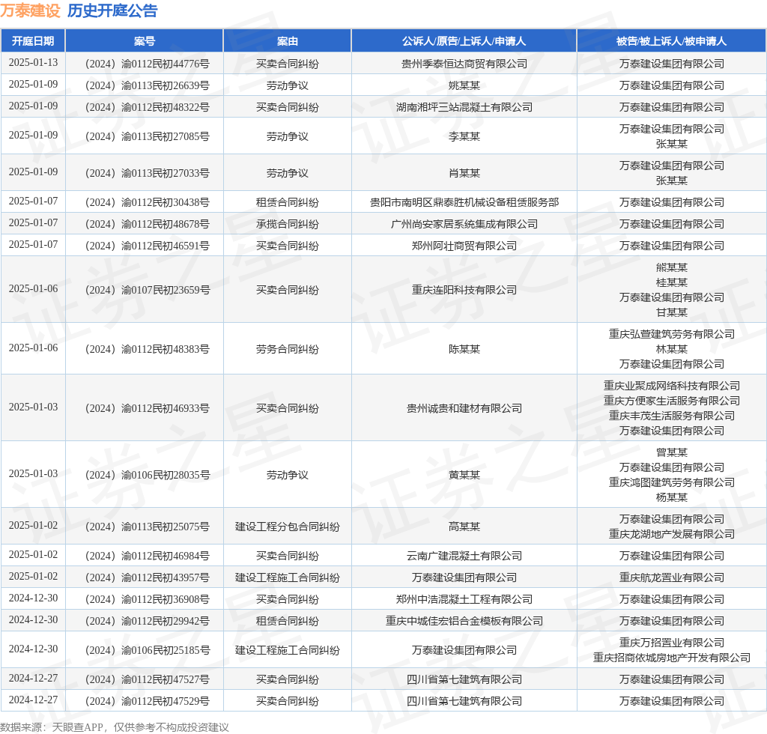Click plaintiff 黄某某

(x=464, y=475)
